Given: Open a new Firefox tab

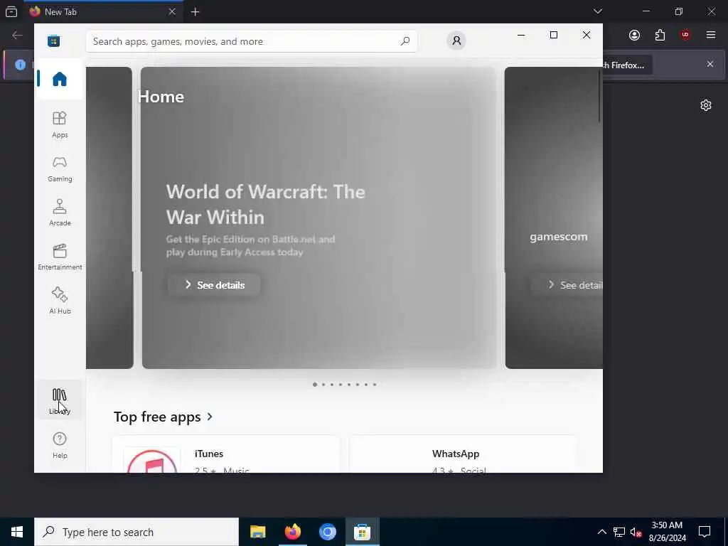Looking at the screenshot, I should point(195,12).
